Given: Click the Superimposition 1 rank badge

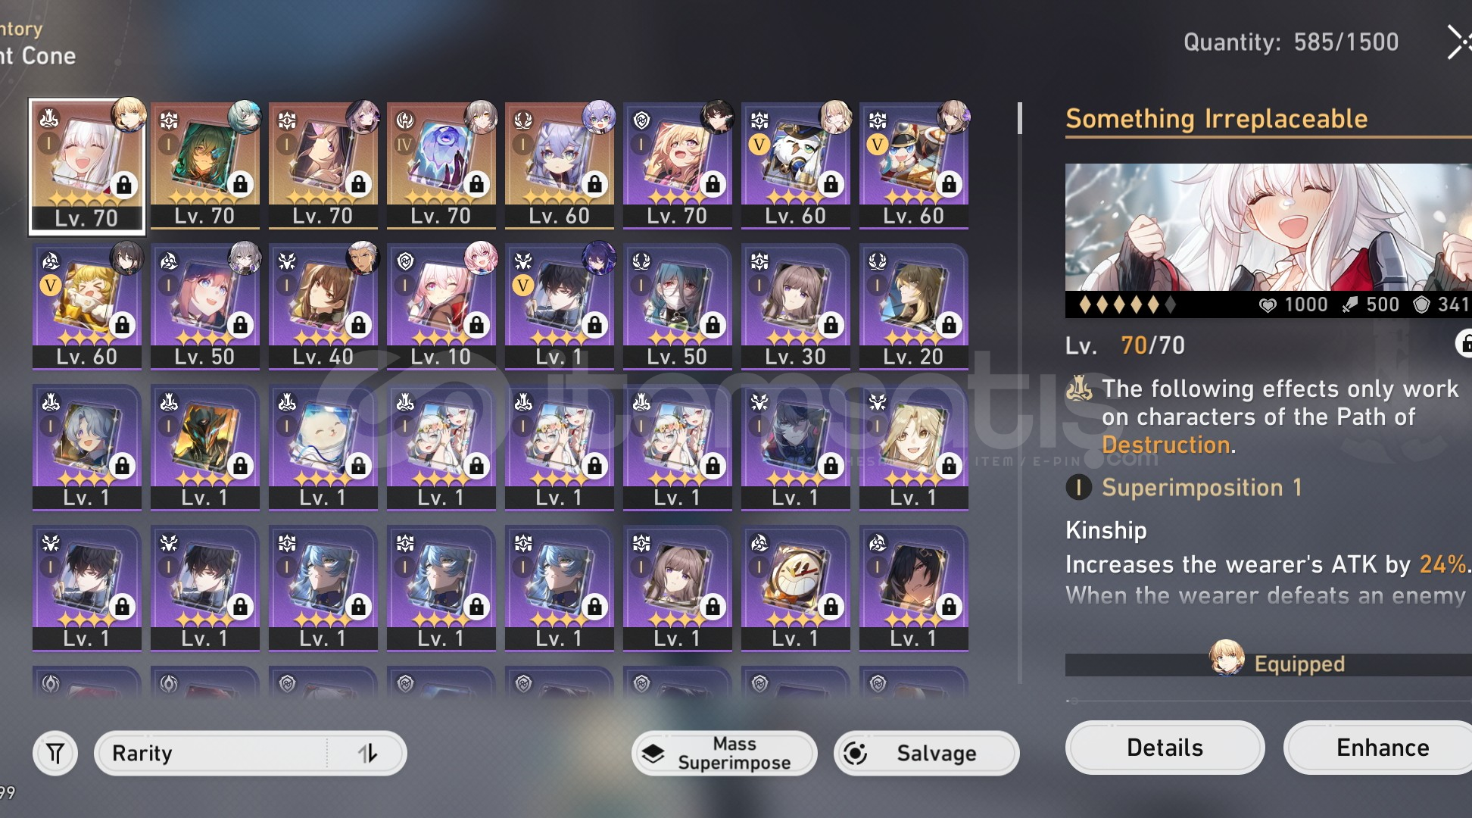Looking at the screenshot, I should pos(1078,488).
